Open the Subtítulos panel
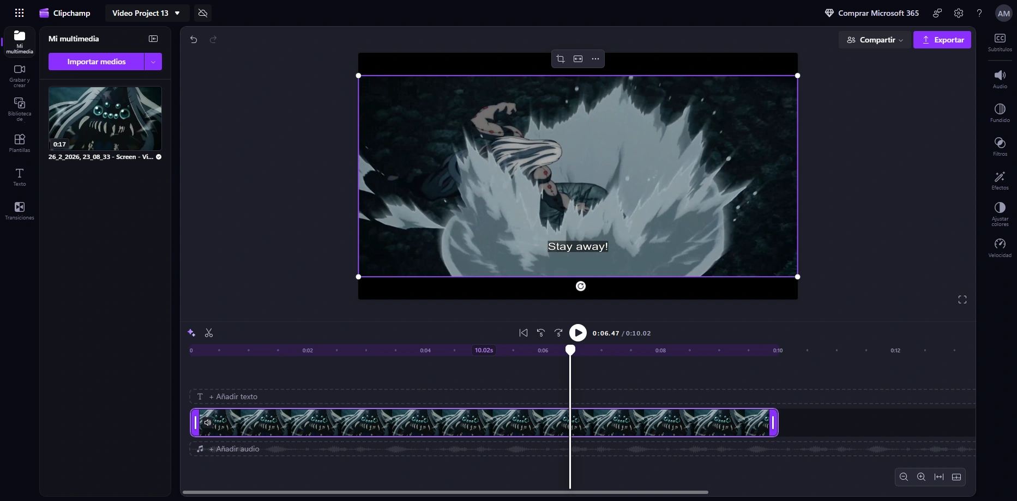 click(1000, 42)
